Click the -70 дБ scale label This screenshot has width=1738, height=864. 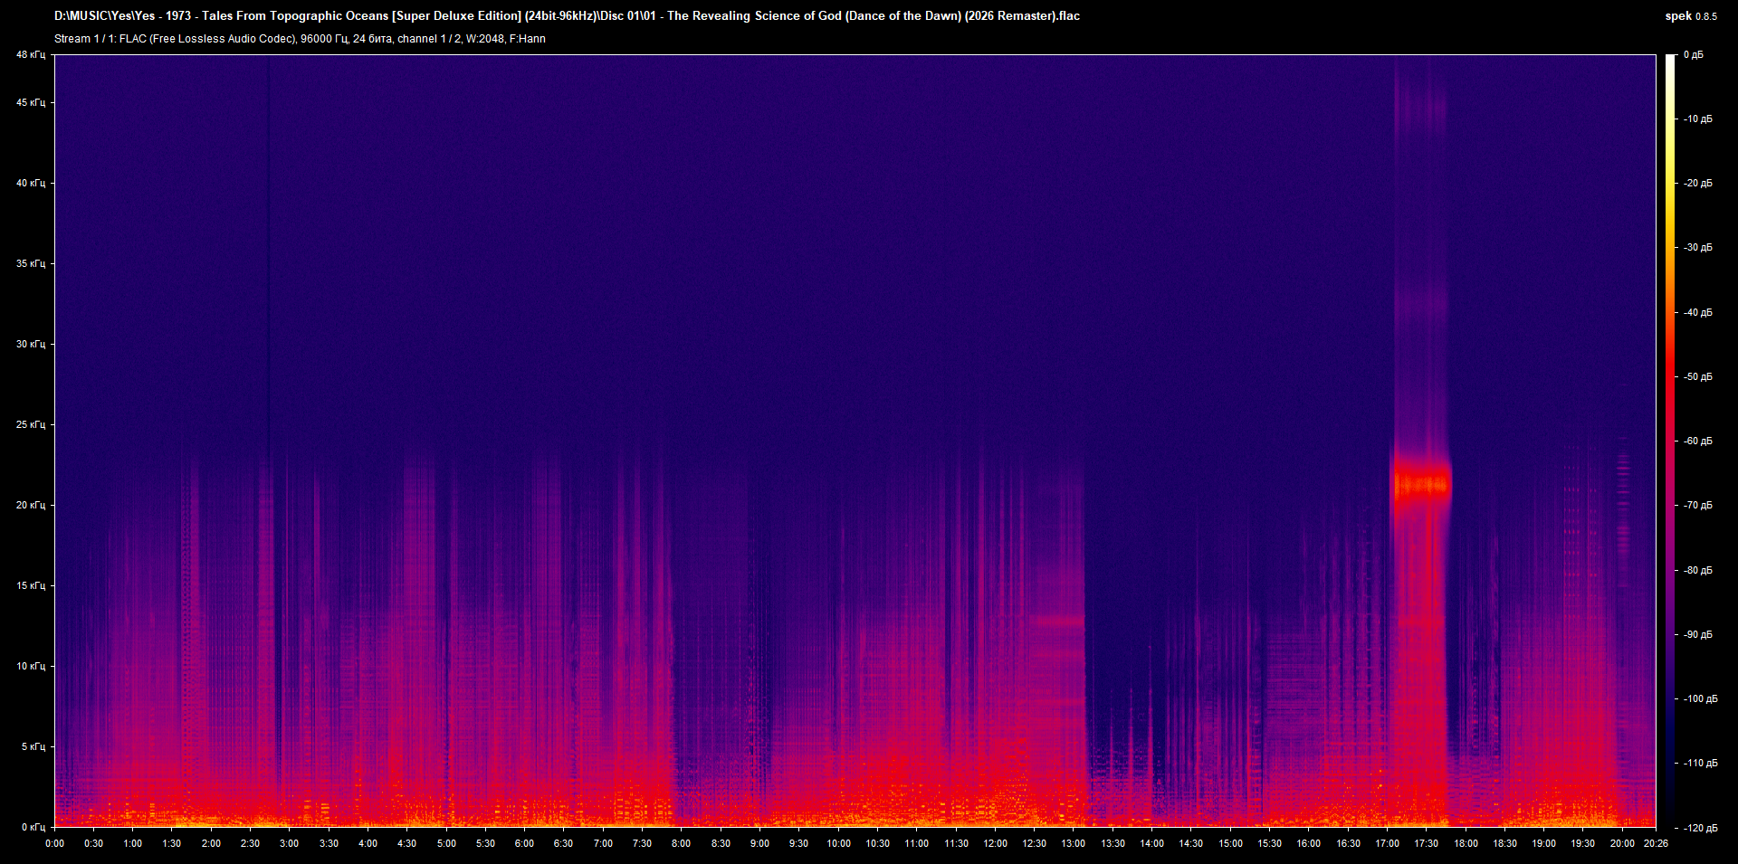1698,506
